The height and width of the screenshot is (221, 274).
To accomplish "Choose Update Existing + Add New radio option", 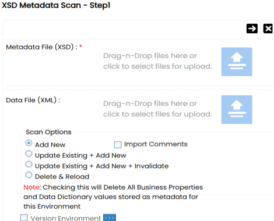I will (x=29, y=154).
